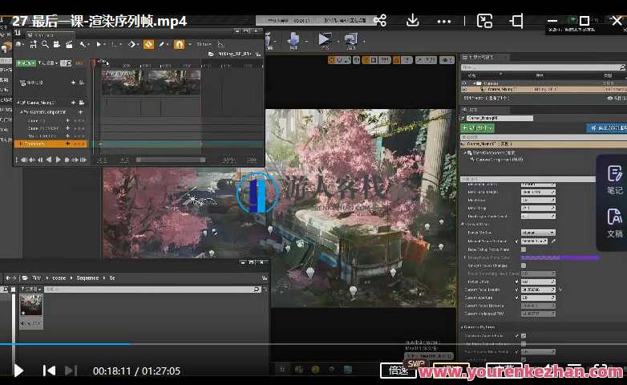Open the Sequencer wrench actions icon
The width and height of the screenshot is (627, 385).
pyautogui.click(x=83, y=44)
